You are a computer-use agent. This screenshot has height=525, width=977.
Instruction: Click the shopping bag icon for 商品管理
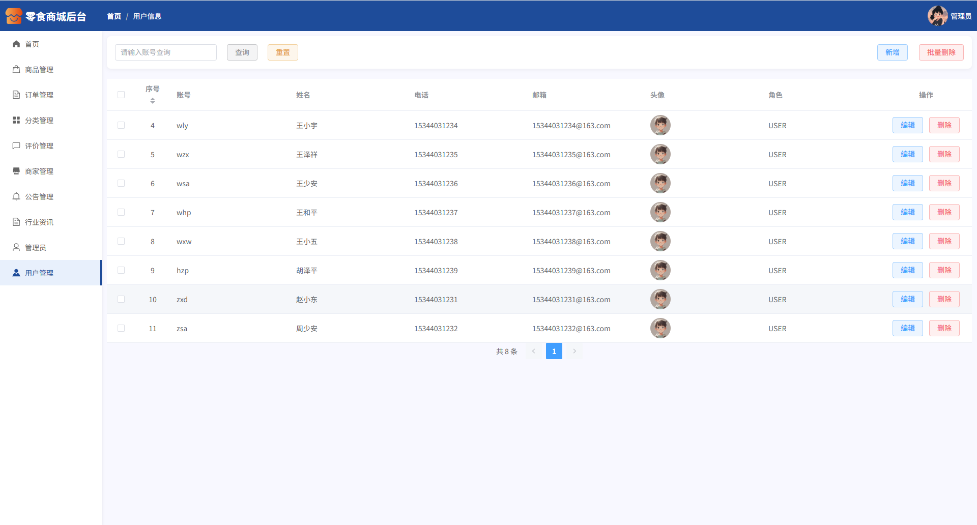click(x=16, y=70)
